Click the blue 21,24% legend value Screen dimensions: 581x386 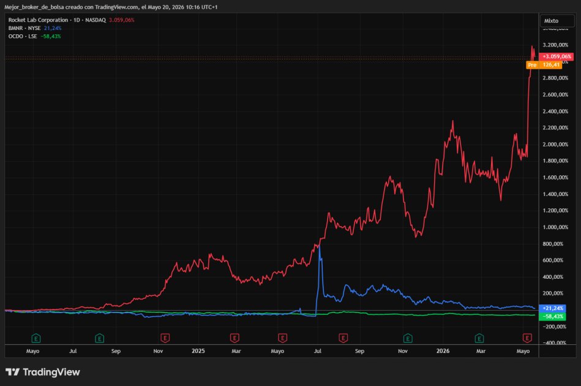coord(53,28)
